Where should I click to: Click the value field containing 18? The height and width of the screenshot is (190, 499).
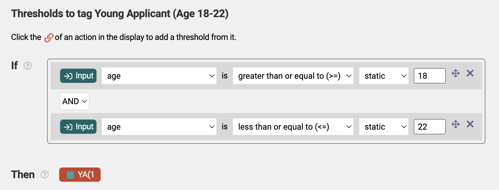(x=429, y=76)
